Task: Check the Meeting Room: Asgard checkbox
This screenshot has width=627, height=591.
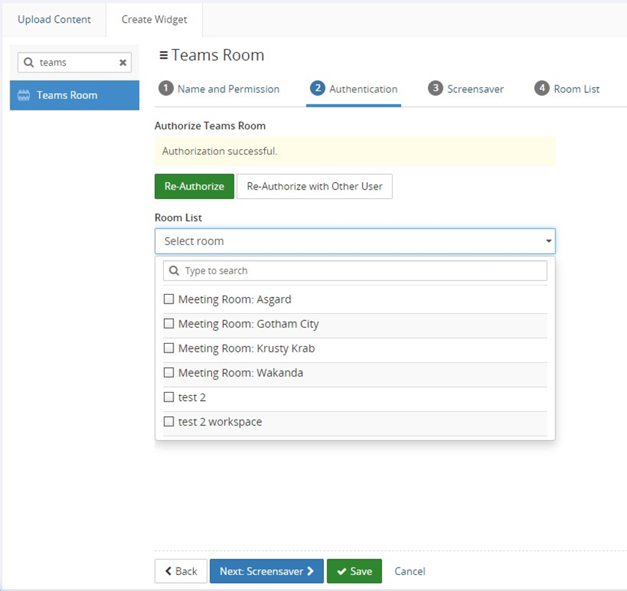Action: coord(169,299)
